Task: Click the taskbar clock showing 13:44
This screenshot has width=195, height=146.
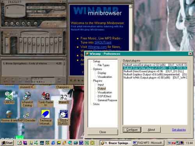Action: tap(189, 143)
